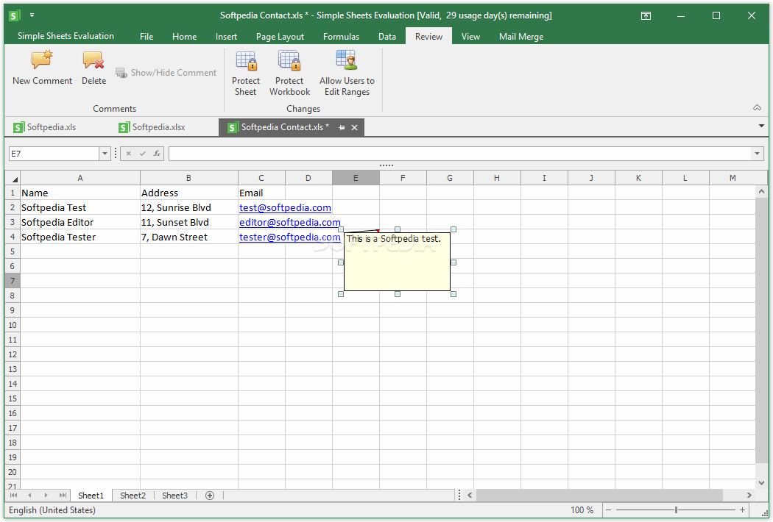This screenshot has width=773, height=522.
Task: Select column A header
Action: (x=80, y=178)
